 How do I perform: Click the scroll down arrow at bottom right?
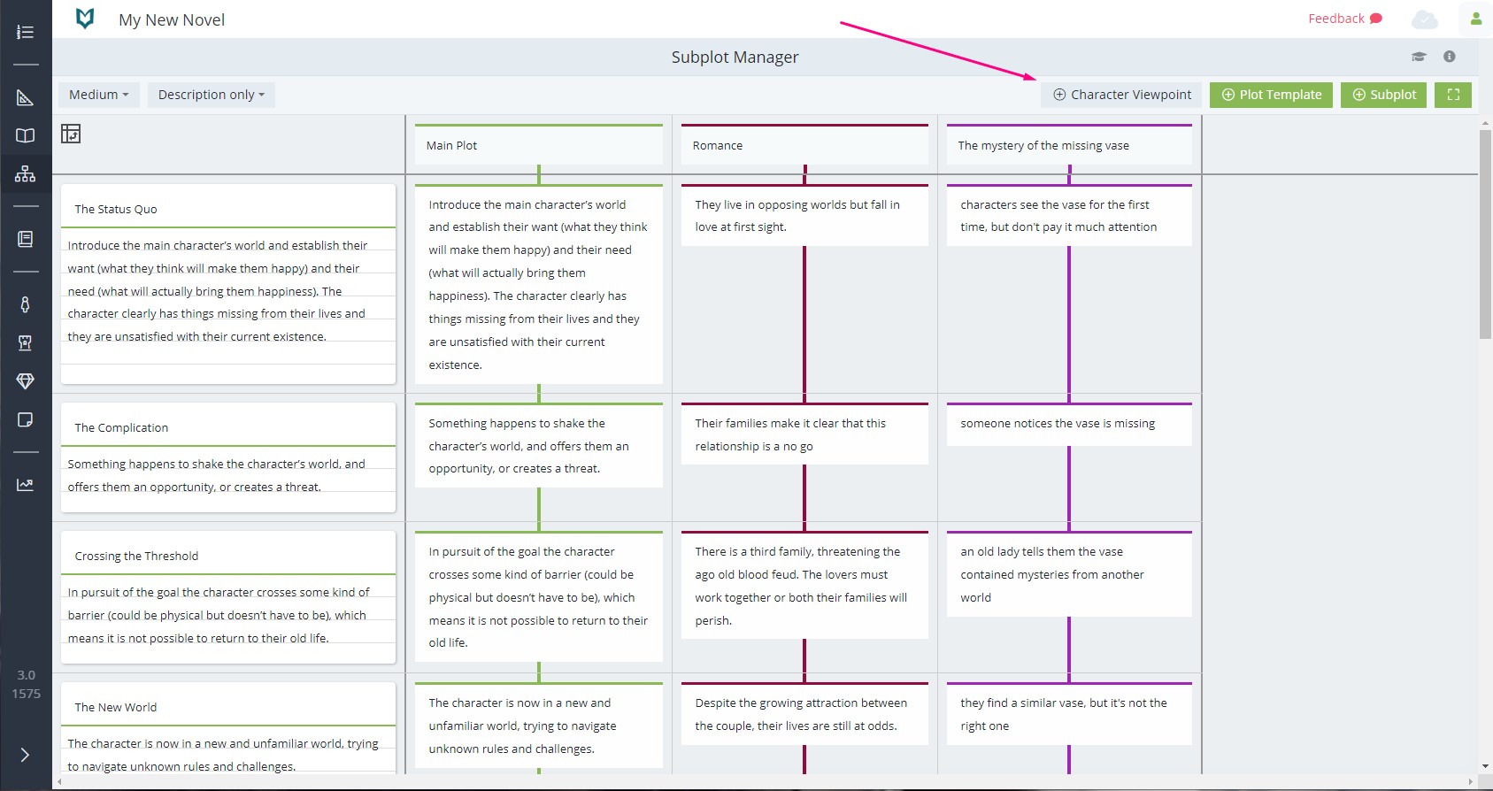tap(1485, 766)
